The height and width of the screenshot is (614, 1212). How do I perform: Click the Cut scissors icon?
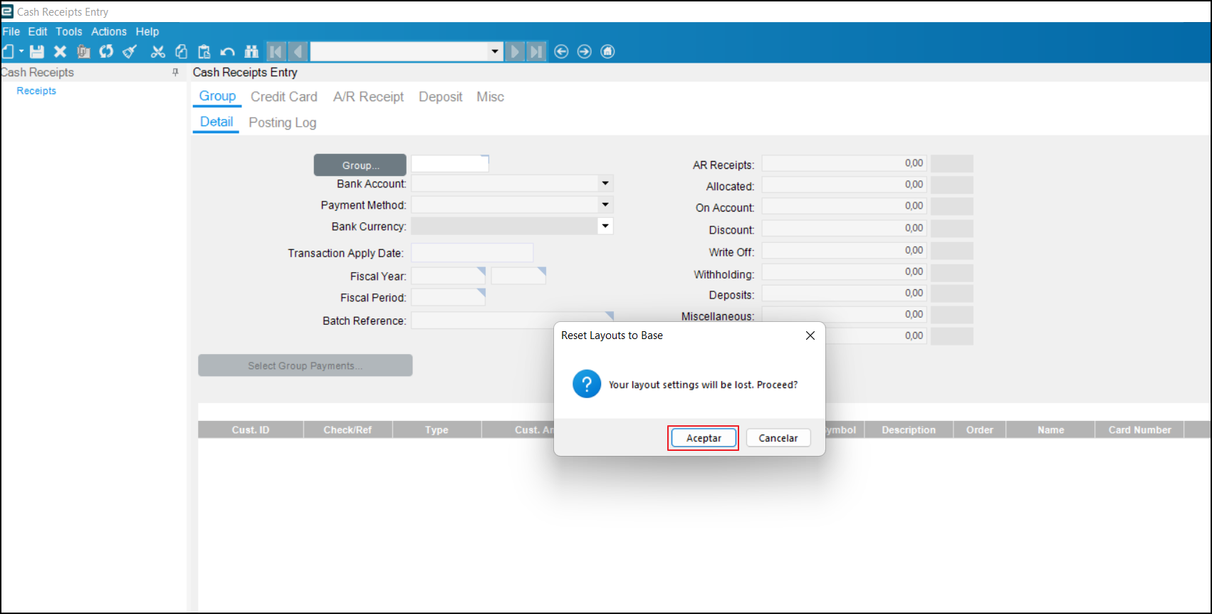pyautogui.click(x=158, y=51)
